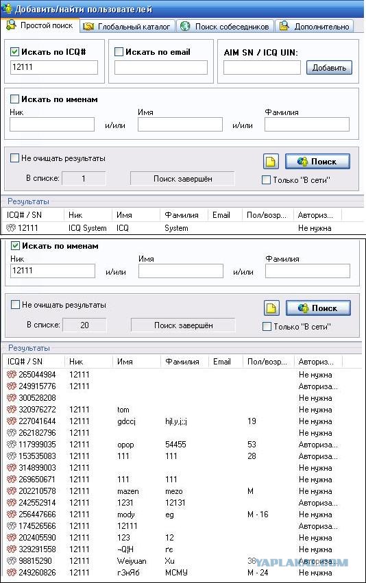Viewport: 366px width, 583px height.
Task: Click the flower icon next to 202210578
Action: (12, 491)
